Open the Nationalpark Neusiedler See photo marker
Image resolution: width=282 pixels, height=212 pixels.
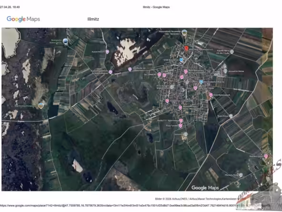(184, 32)
